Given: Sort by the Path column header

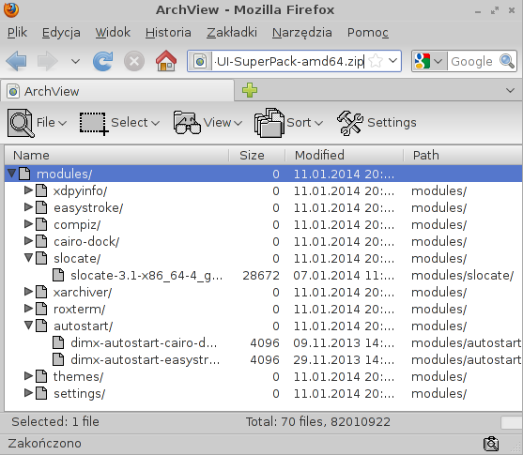Looking at the screenshot, I should pyautogui.click(x=463, y=156).
